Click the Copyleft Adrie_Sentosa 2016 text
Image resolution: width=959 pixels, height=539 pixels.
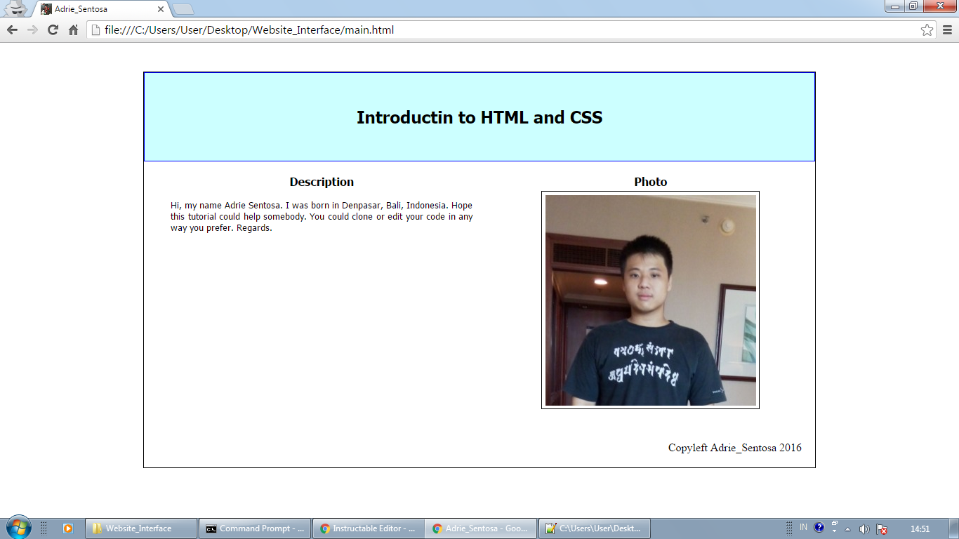[x=736, y=447]
